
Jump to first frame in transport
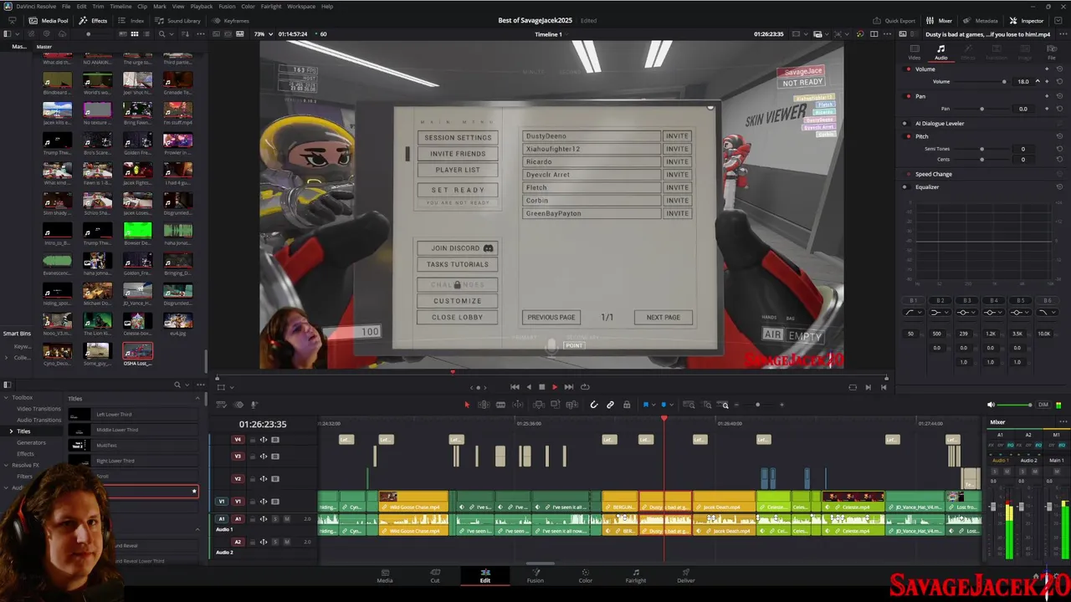(x=515, y=387)
